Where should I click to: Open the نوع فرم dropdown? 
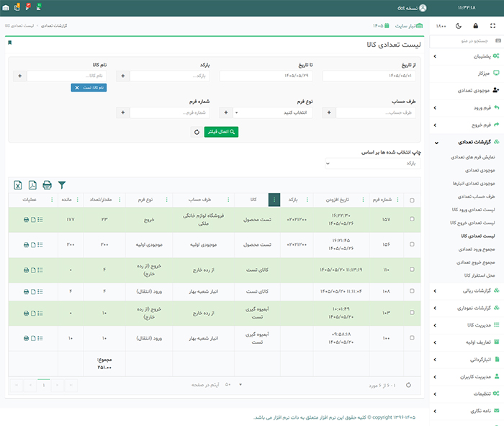[x=273, y=112]
